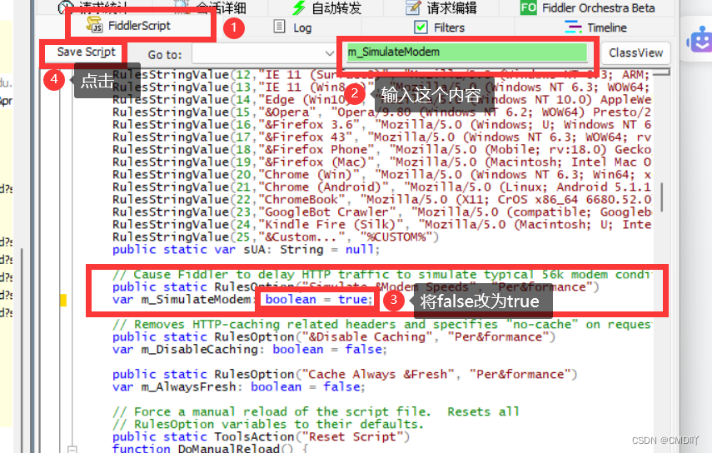The width and height of the screenshot is (712, 453).
Task: Click the RulesStringValue 23 GoogleBot Crawler line
Action: 382,212
